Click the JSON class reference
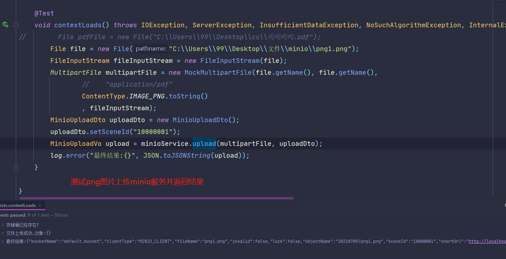The width and height of the screenshot is (506, 259). pyautogui.click(x=151, y=156)
